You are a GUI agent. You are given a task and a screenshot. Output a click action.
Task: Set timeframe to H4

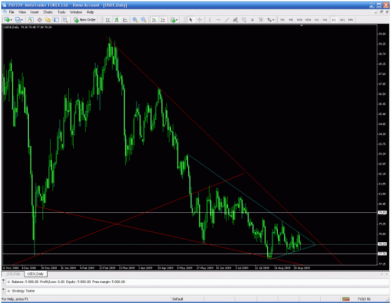[325, 19]
